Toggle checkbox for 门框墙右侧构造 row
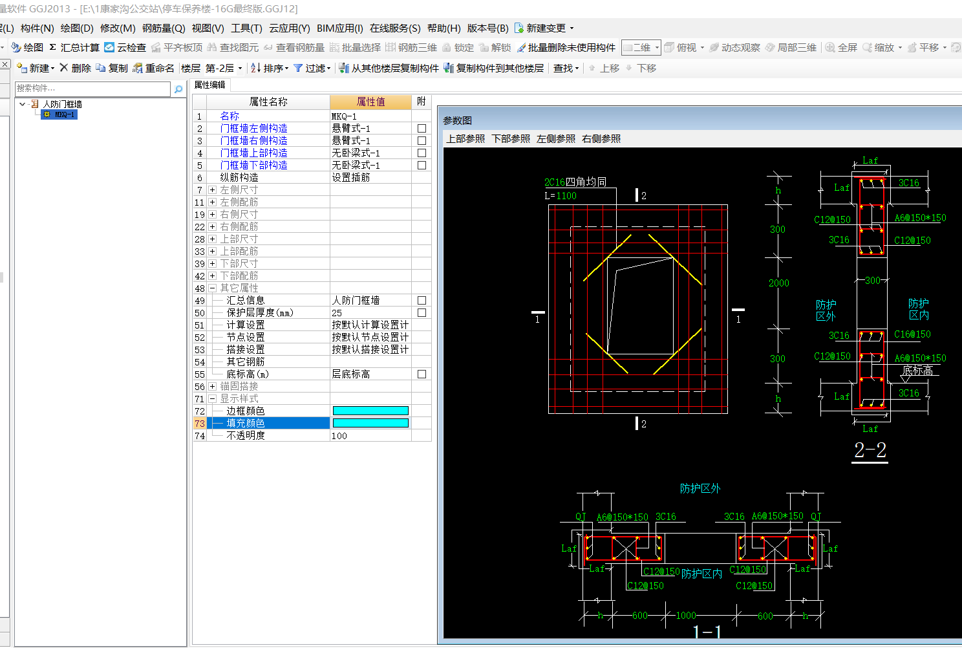 point(422,140)
